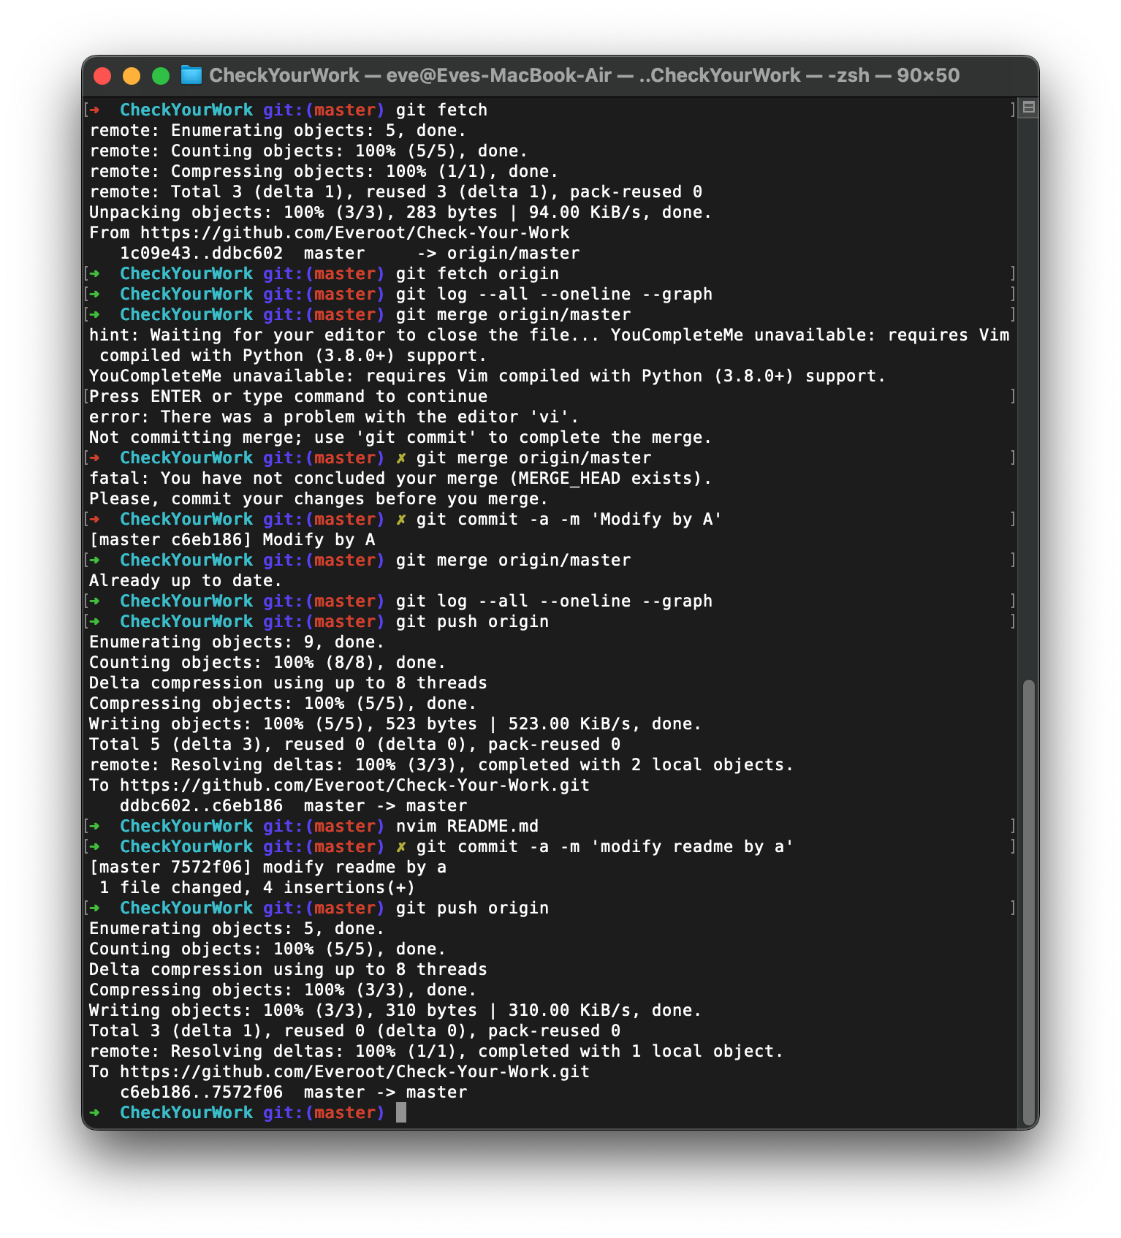This screenshot has height=1238, width=1121.
Task: Click '[master c6eb186] Modify by A' output
Action: (x=232, y=539)
